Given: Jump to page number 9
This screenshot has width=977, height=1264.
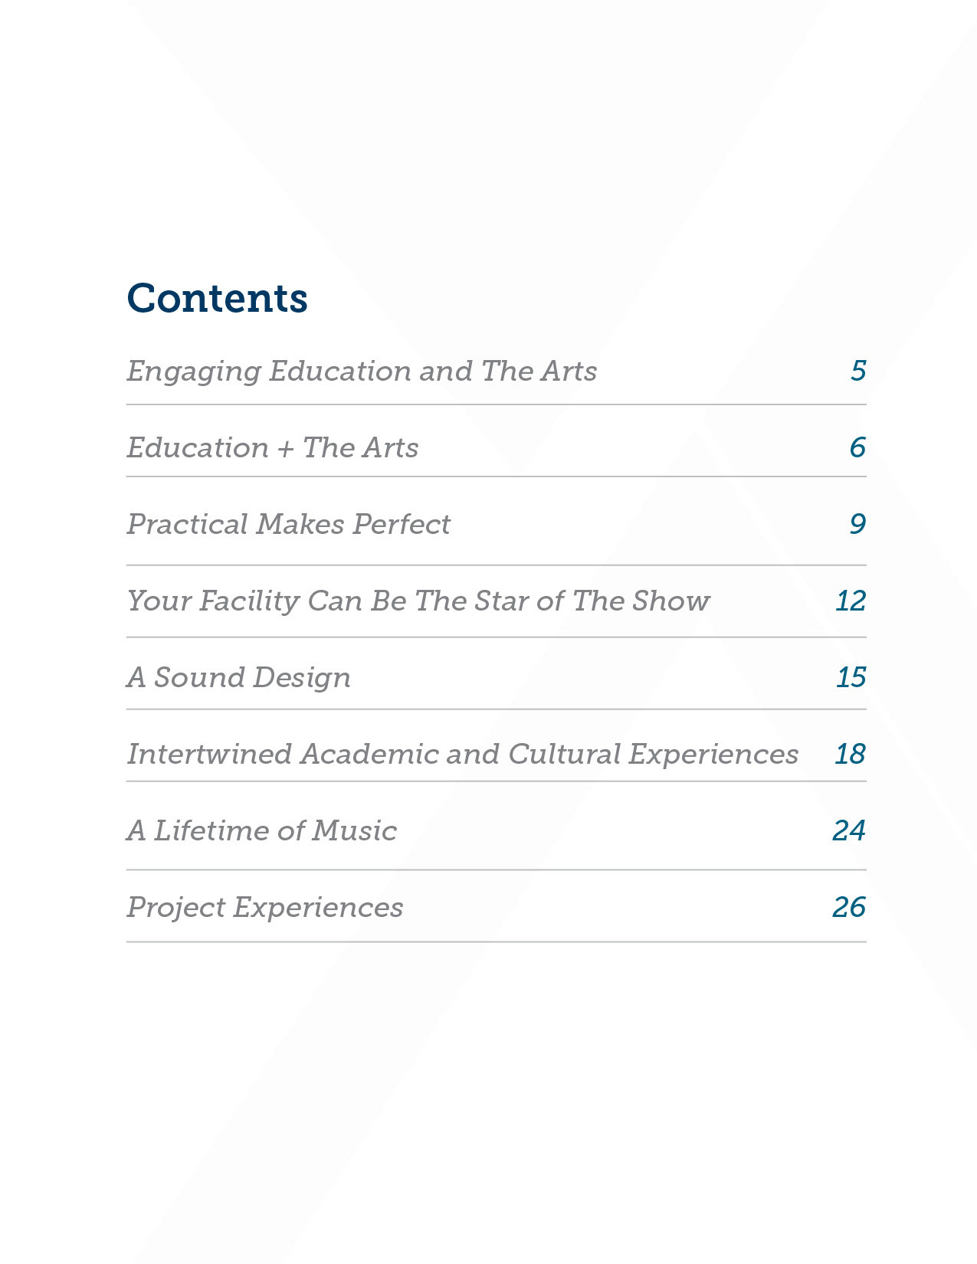Looking at the screenshot, I should (857, 524).
